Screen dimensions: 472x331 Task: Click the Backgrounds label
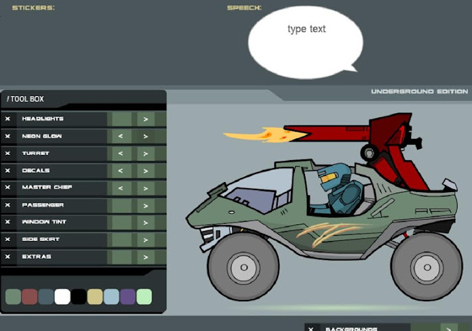pos(351,329)
